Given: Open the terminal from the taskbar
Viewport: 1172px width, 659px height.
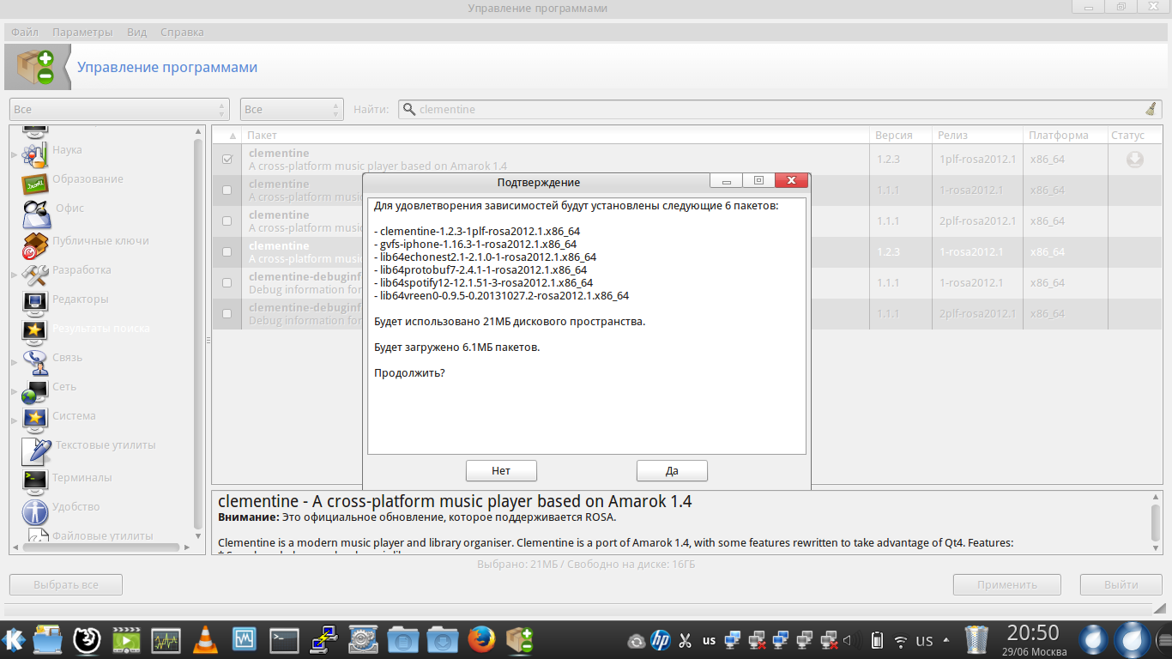Looking at the screenshot, I should coord(284,639).
